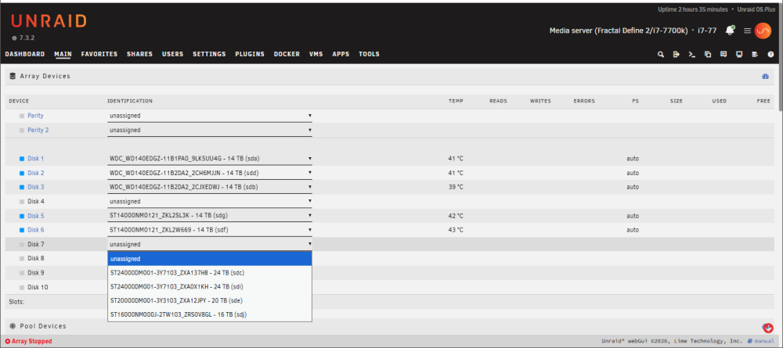
Task: Open the Tools tab
Action: [x=369, y=54]
